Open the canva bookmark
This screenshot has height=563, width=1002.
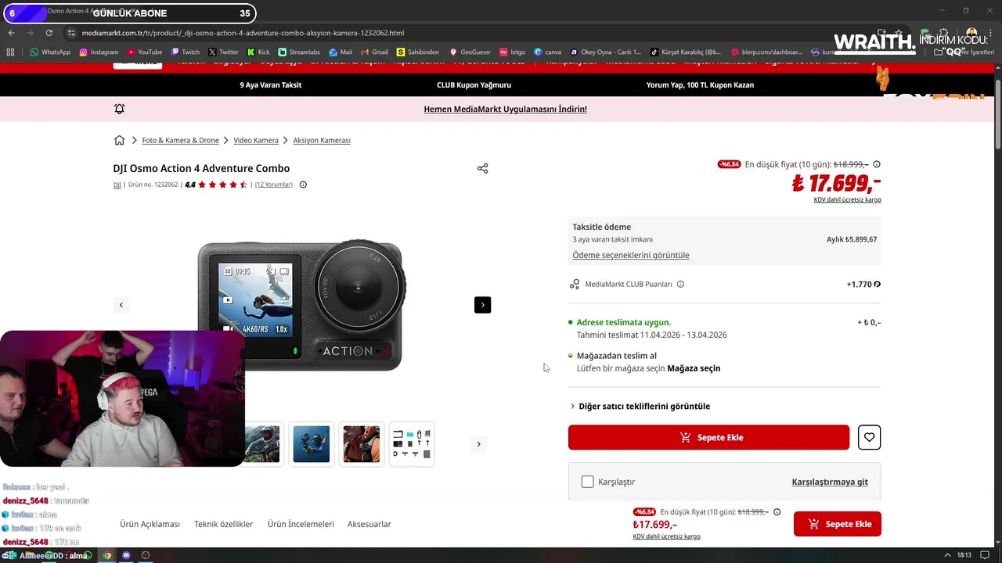tap(548, 52)
